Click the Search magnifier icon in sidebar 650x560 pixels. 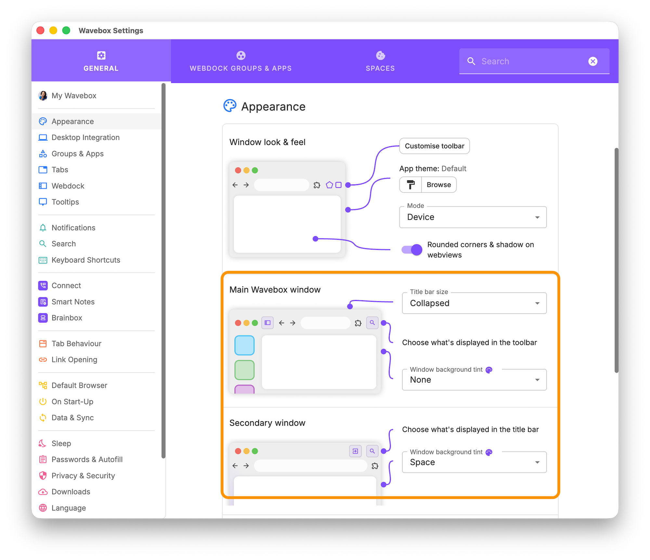click(43, 244)
